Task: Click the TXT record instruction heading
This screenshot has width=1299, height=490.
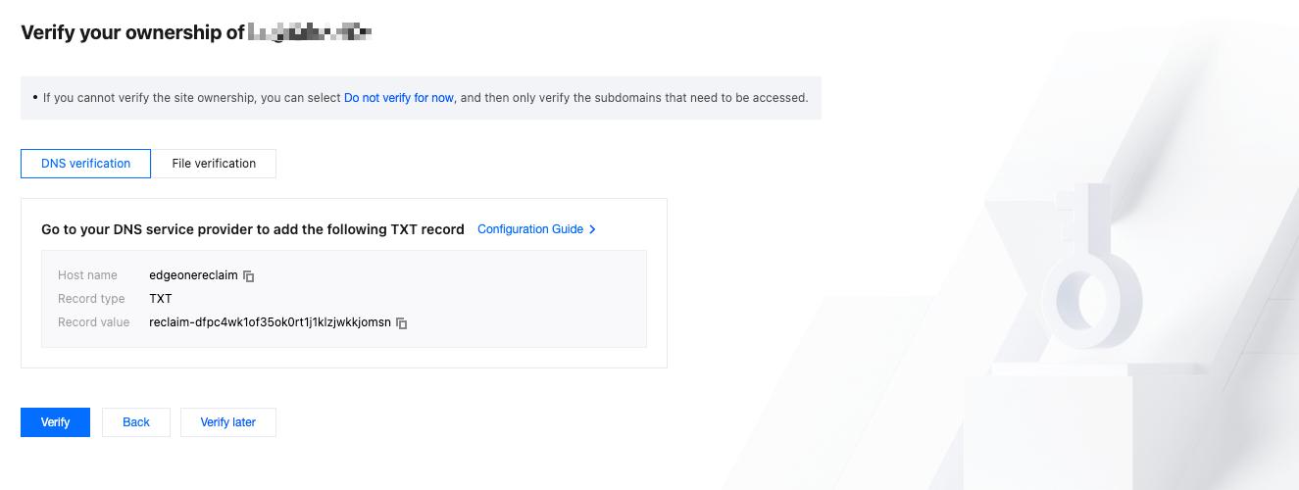Action: coord(253,229)
